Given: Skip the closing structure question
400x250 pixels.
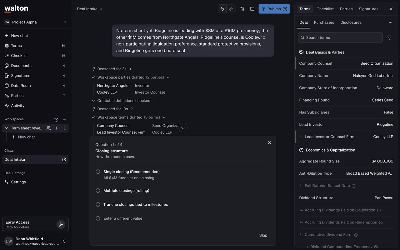Looking at the screenshot, I should [x=263, y=235].
